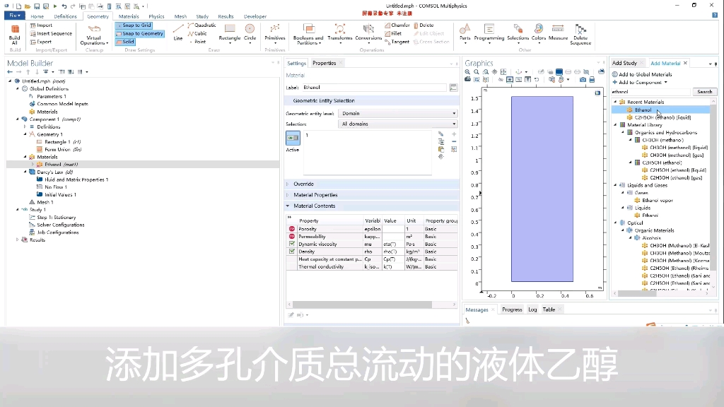This screenshot has width=724, height=407.
Task: Collapse Liquids and Gases group
Action: [x=615, y=185]
